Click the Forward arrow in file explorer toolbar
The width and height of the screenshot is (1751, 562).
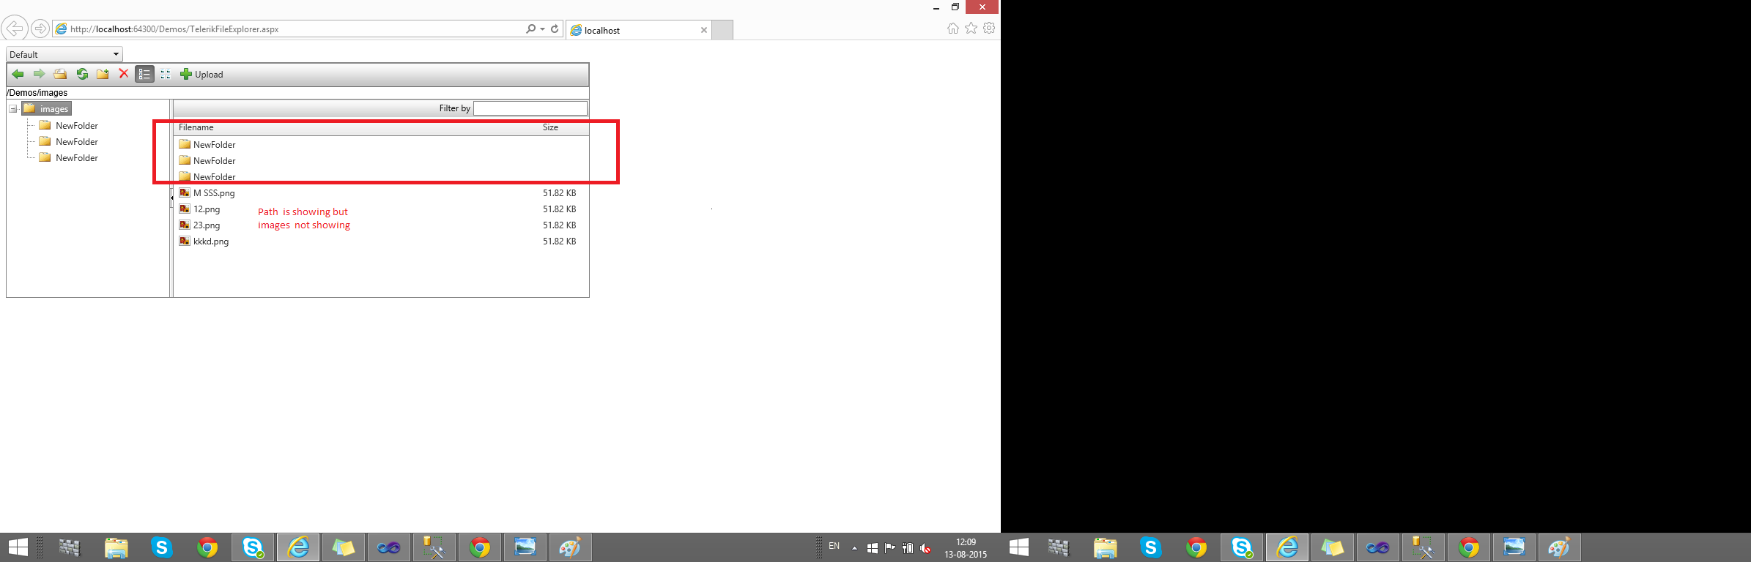pyautogui.click(x=40, y=74)
